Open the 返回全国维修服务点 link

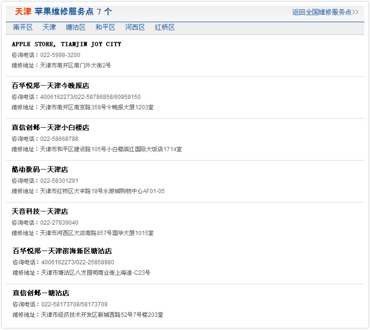[325, 12]
